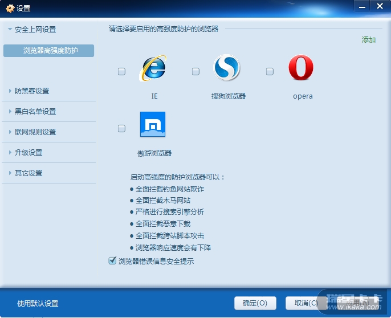Viewport: 391px width, 318px height.
Task: Expand the 联网规则设置 arrow
Action: coord(10,132)
